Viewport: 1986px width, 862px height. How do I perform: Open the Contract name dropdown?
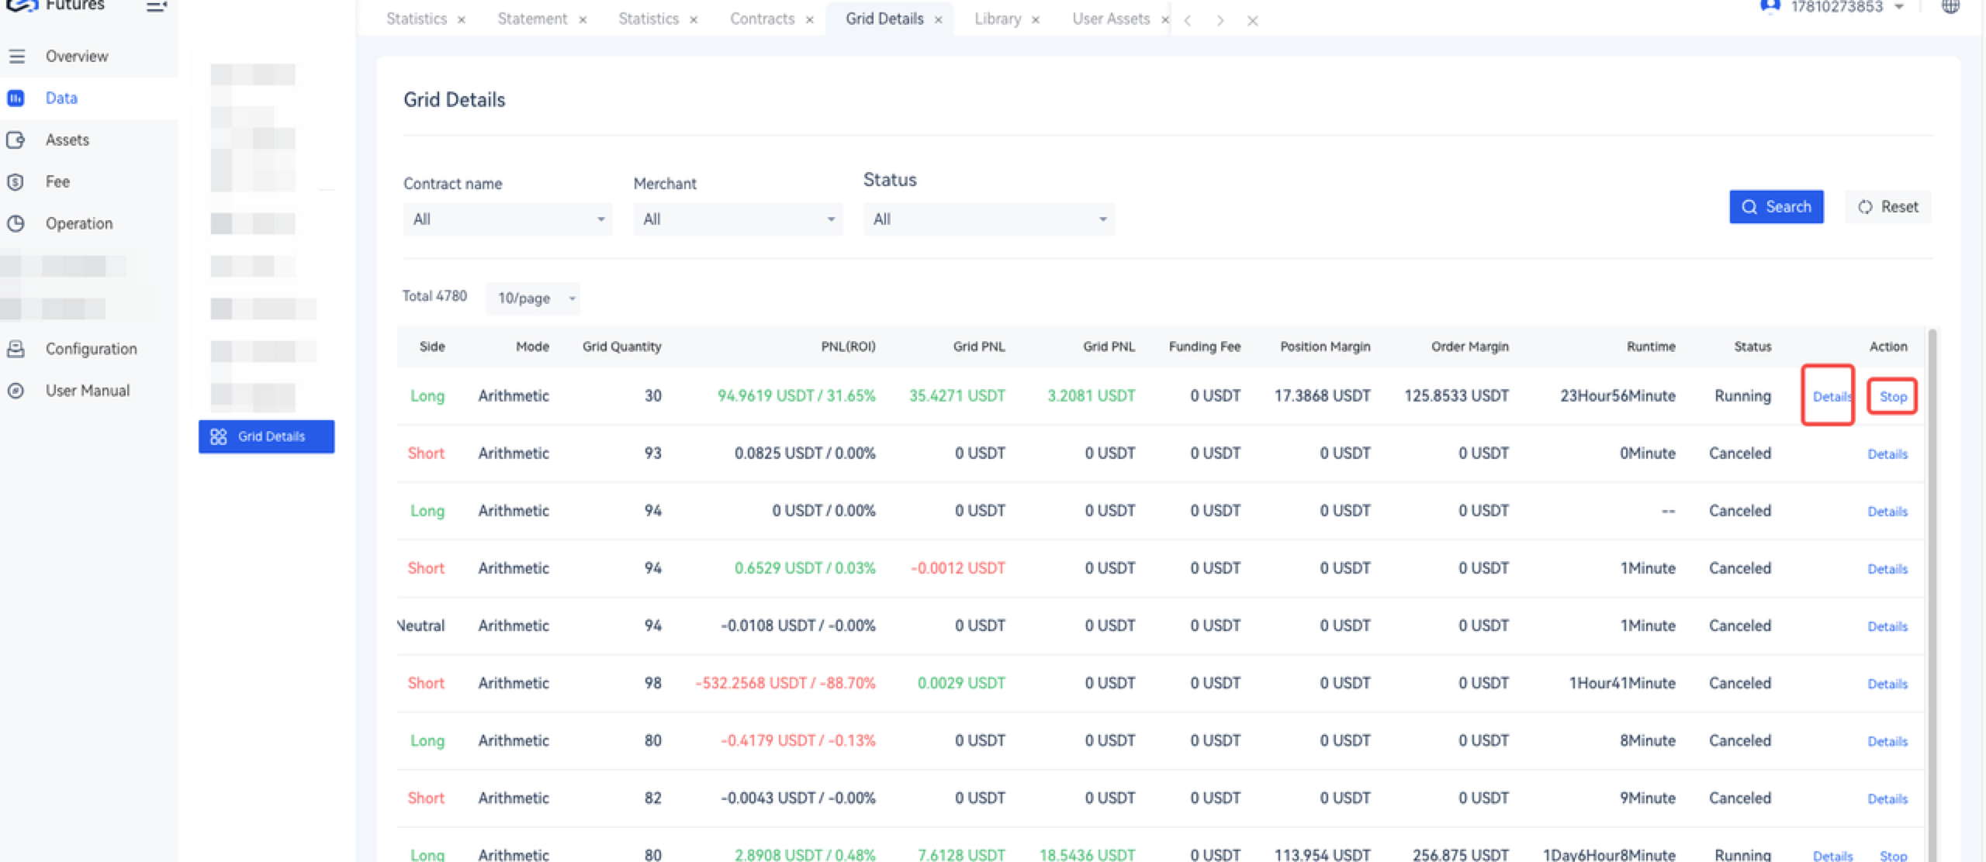(507, 219)
